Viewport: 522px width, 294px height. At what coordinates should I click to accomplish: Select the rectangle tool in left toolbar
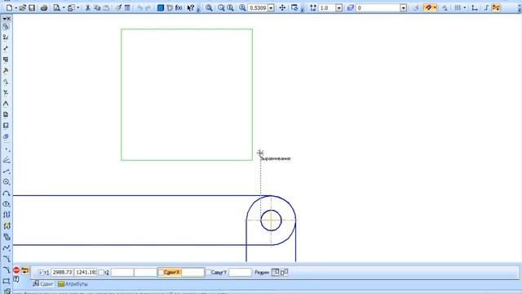pos(6,281)
